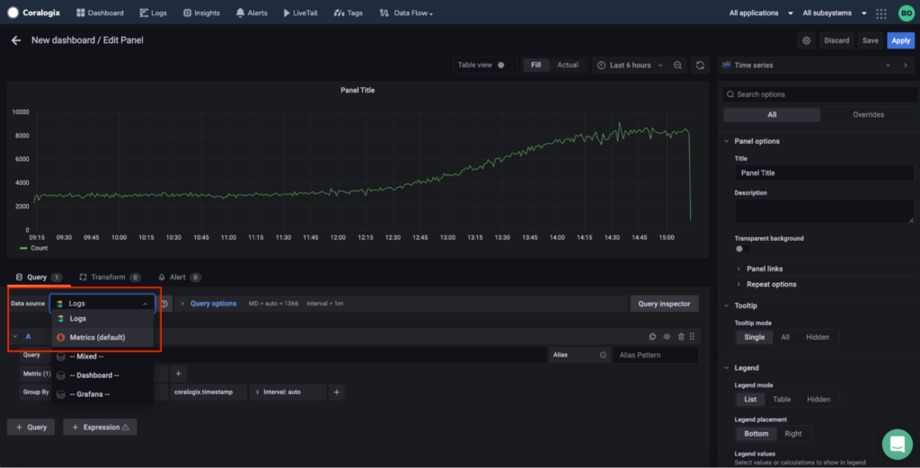Open the BO user avatar menu

coord(906,13)
